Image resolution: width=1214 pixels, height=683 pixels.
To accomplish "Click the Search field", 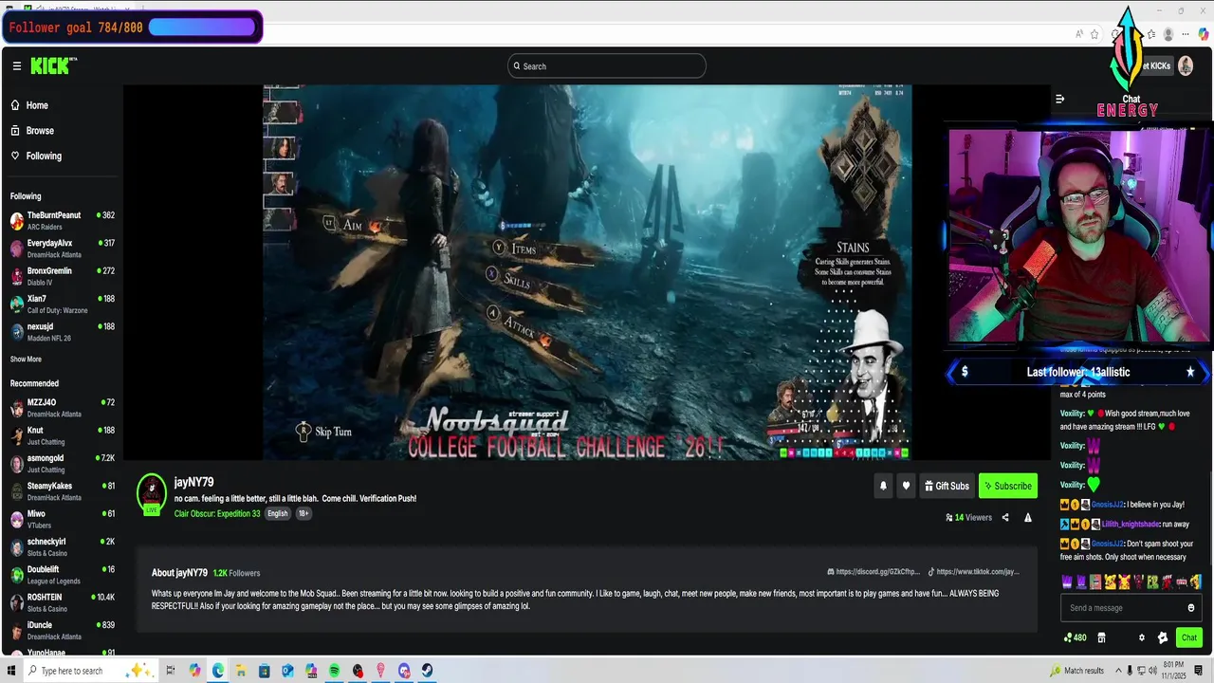I will pyautogui.click(x=607, y=66).
